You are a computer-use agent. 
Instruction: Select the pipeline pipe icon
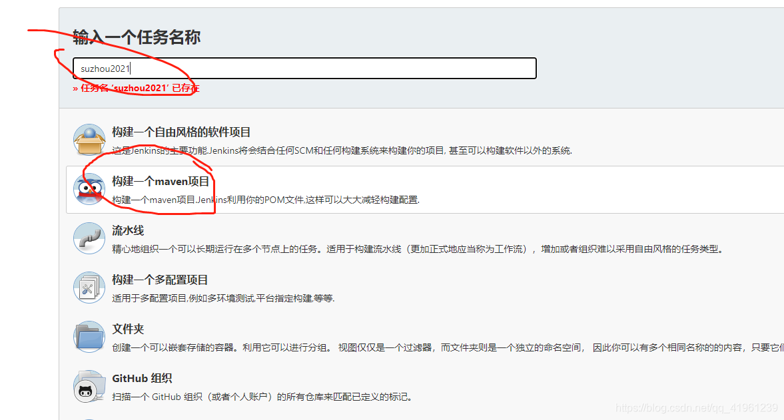(89, 238)
